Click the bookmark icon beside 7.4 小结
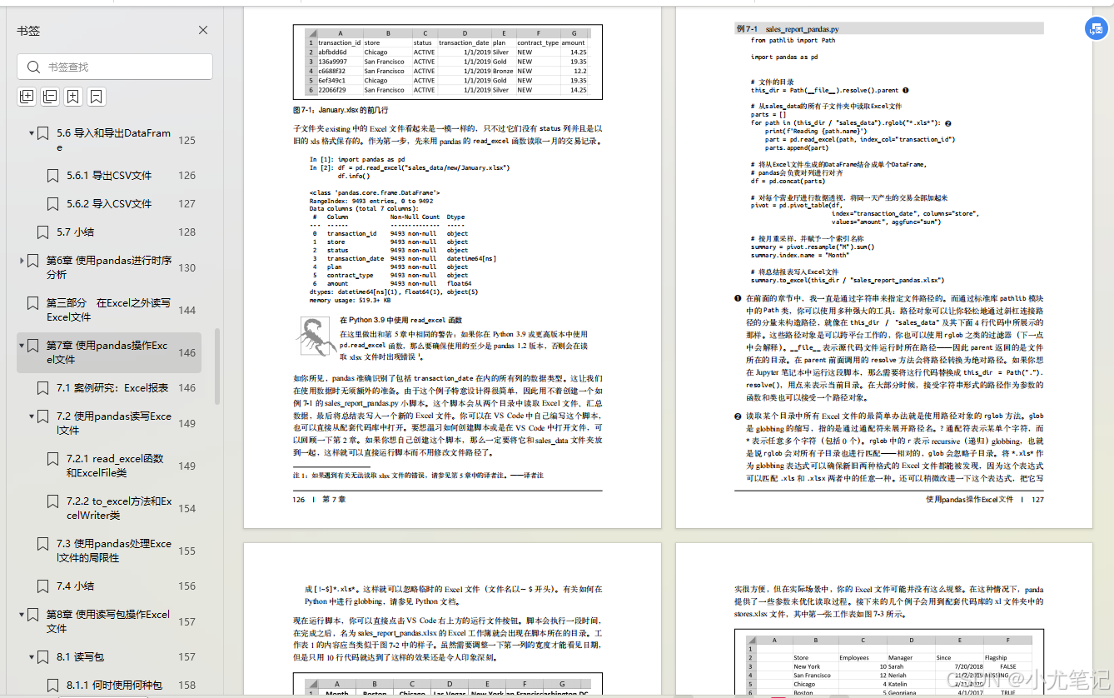This screenshot has width=1114, height=698. pos(42,586)
